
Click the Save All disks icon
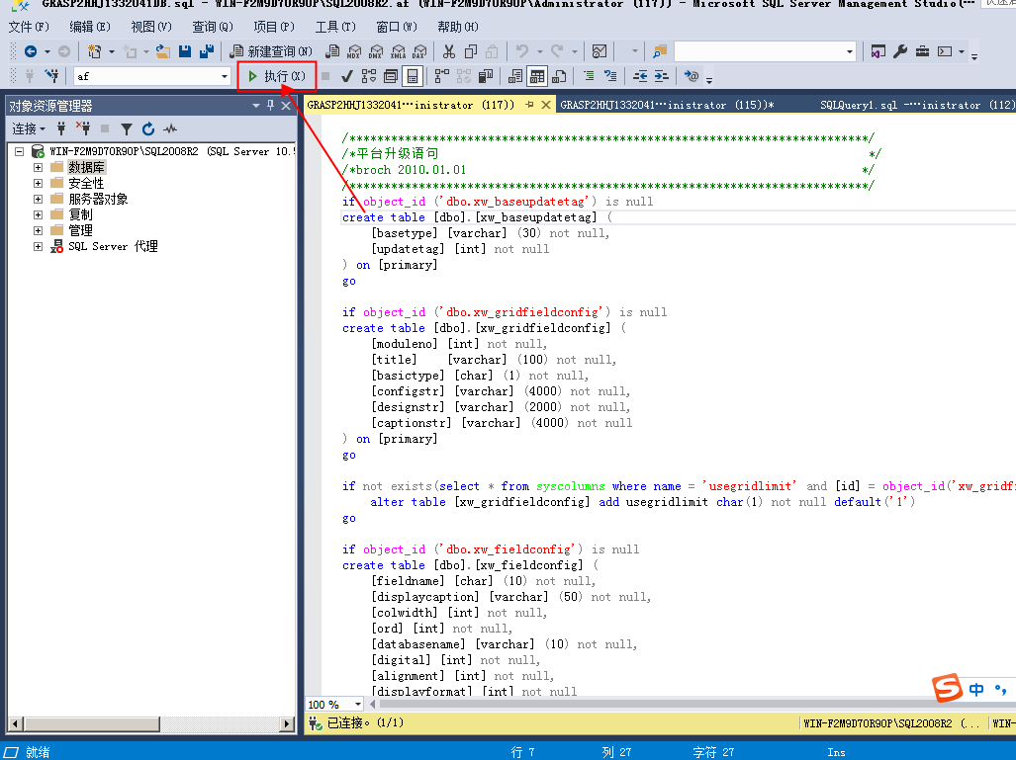(206, 51)
